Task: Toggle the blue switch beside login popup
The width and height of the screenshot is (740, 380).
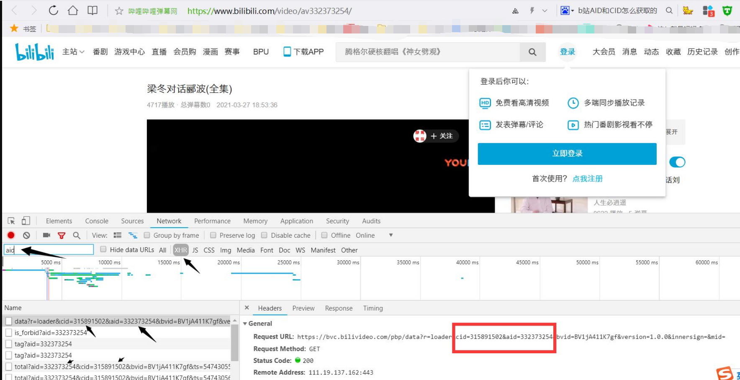Action: pos(677,162)
